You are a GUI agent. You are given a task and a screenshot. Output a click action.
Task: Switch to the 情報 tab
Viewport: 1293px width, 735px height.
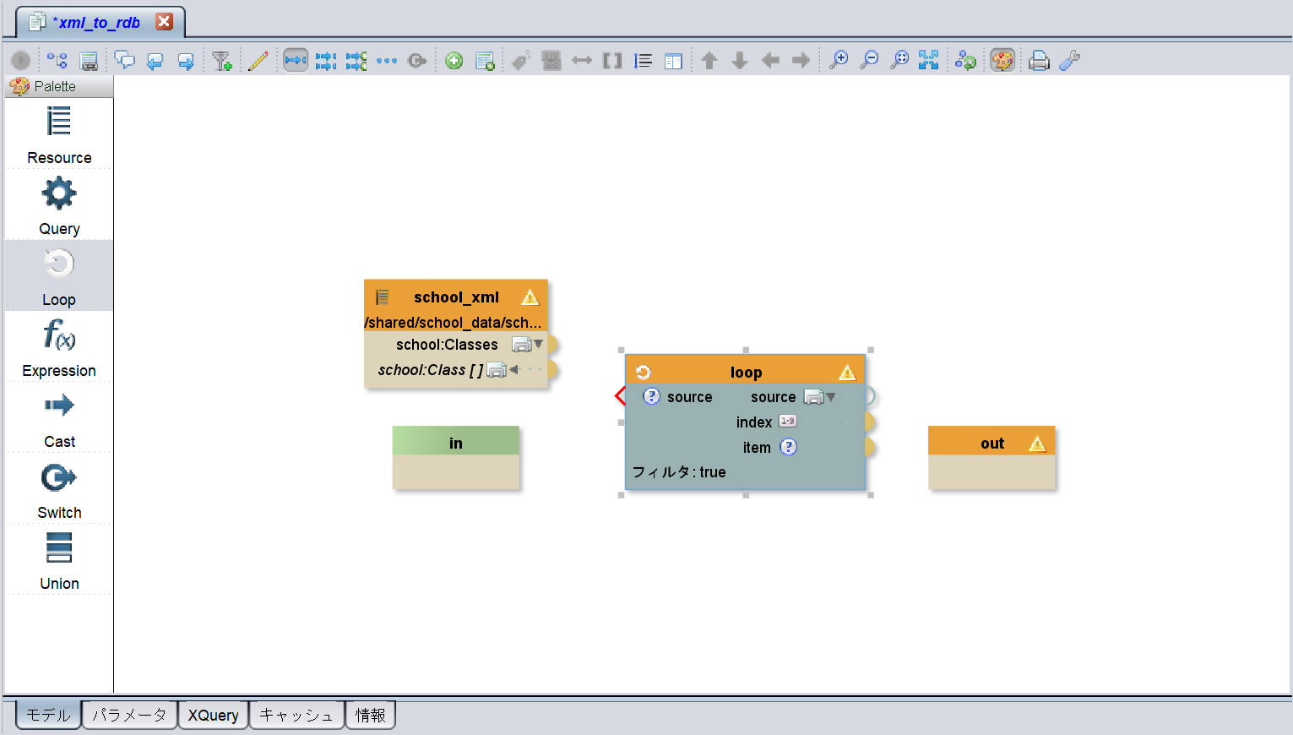[x=370, y=715]
